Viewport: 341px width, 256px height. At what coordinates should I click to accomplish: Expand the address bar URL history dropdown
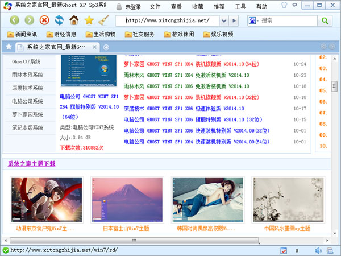pyautogui.click(x=224, y=20)
